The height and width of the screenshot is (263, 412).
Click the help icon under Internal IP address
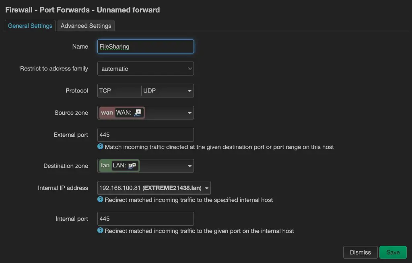point(101,199)
